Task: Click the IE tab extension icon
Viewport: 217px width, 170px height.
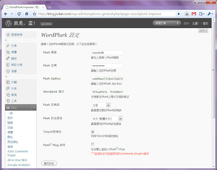Action: point(187,14)
